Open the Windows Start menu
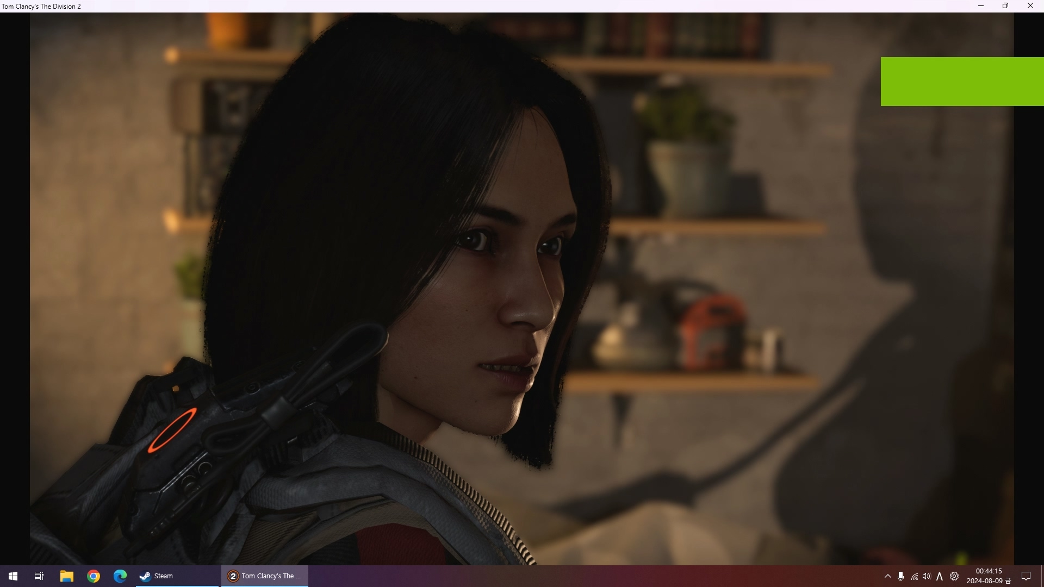Image resolution: width=1044 pixels, height=587 pixels. (13, 576)
